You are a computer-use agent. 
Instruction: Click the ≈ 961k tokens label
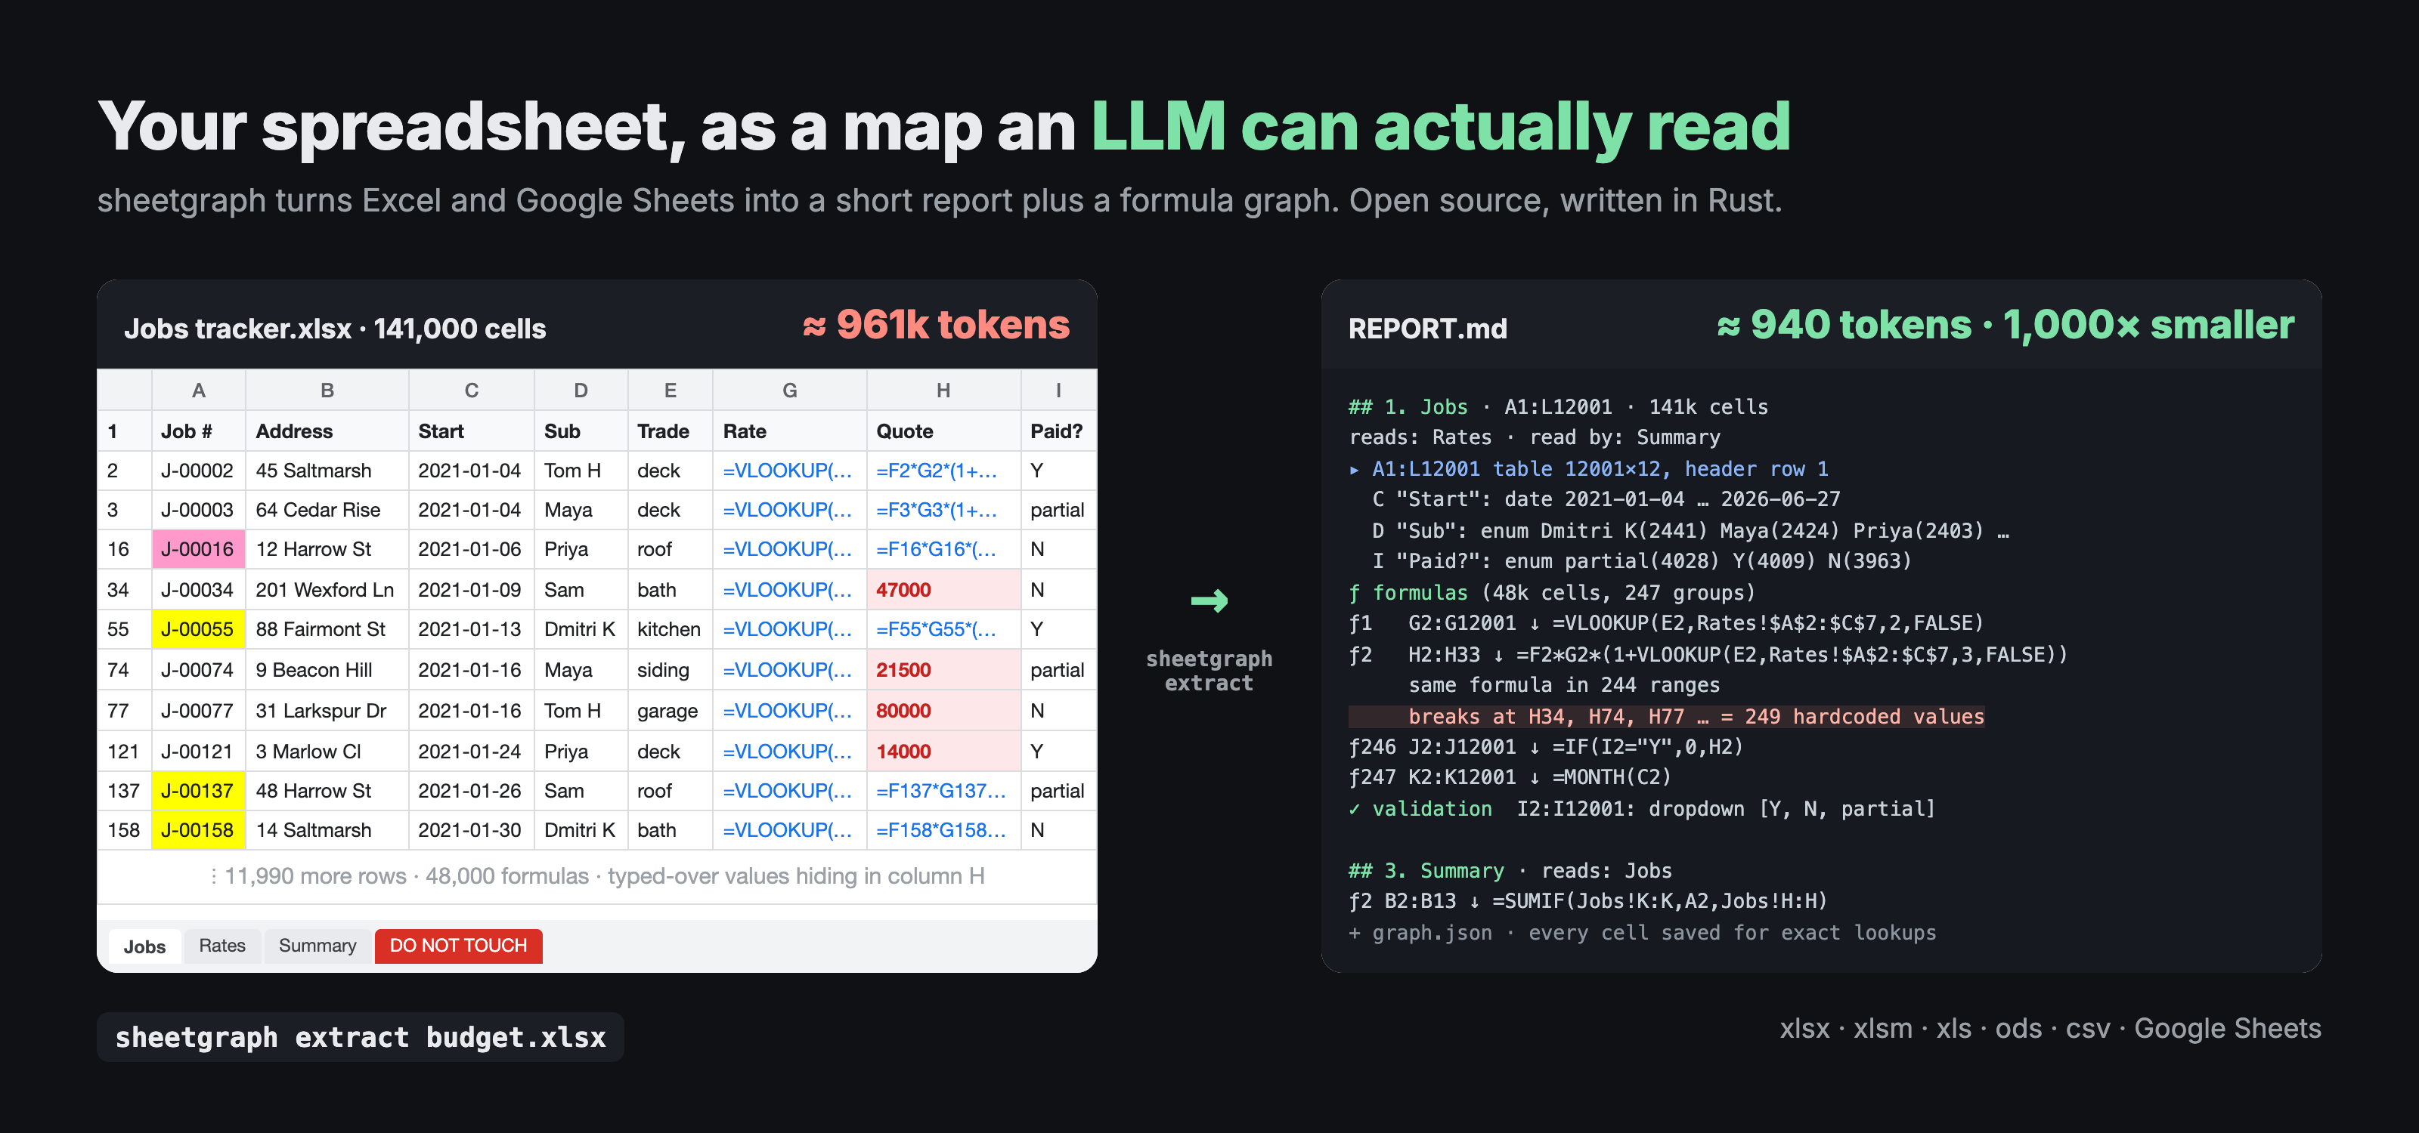point(935,325)
